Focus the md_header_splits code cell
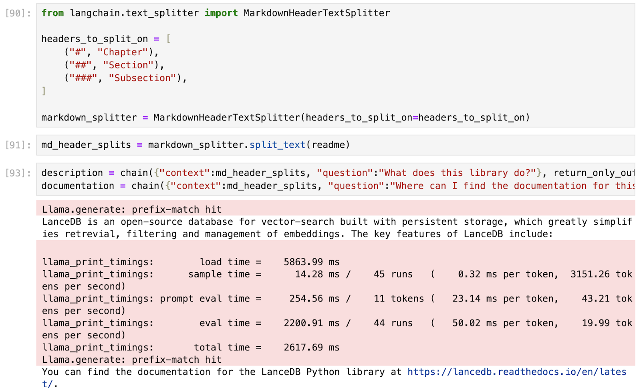 coord(441,145)
